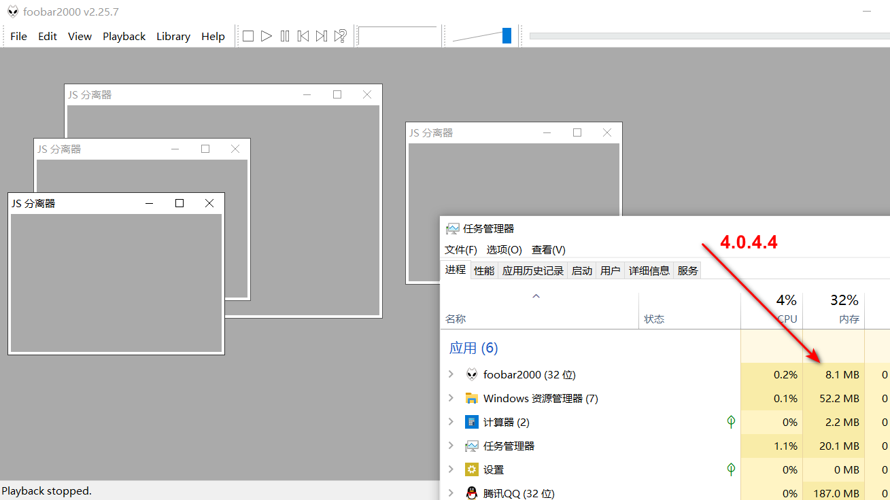
Task: Click the Pause playback icon
Action: click(x=285, y=36)
